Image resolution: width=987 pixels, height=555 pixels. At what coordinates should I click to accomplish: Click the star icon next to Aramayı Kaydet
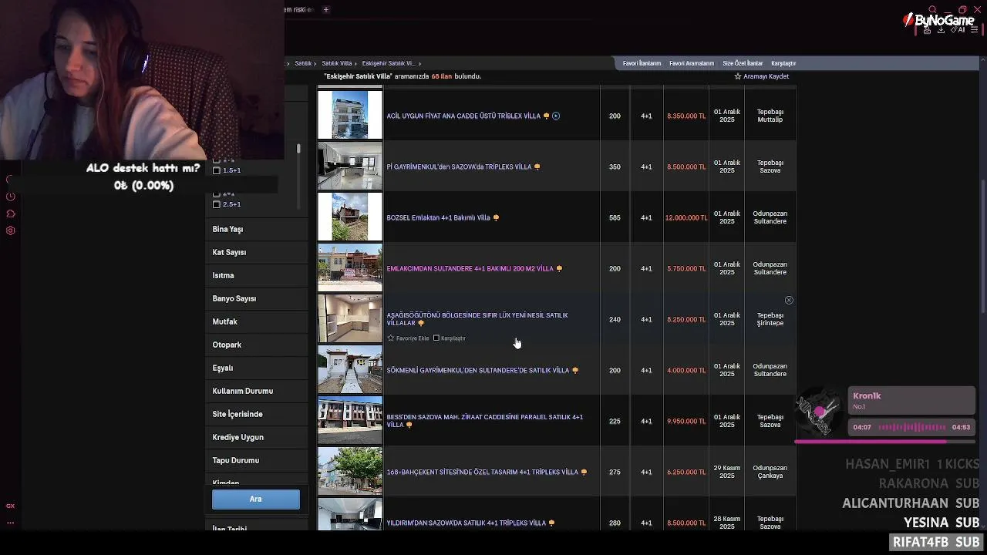pos(737,76)
